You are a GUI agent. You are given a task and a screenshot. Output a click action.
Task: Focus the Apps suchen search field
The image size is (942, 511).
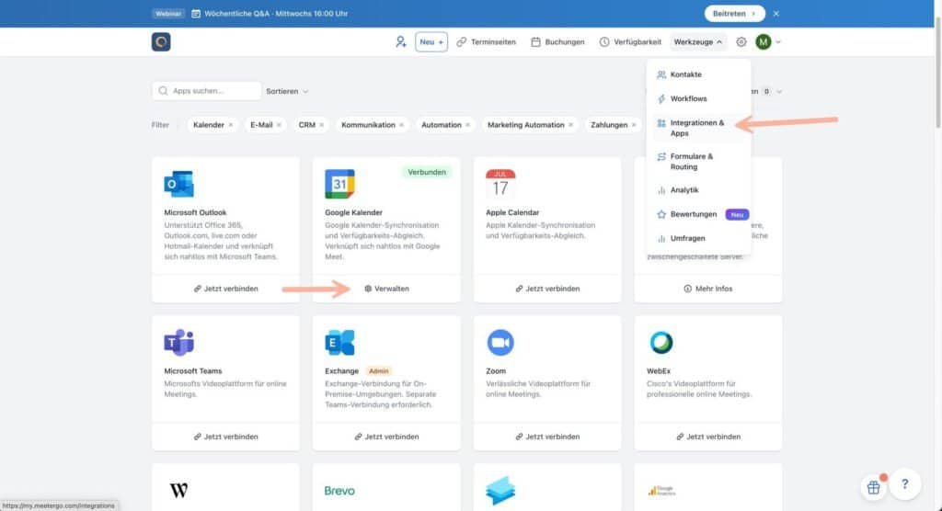(x=207, y=91)
